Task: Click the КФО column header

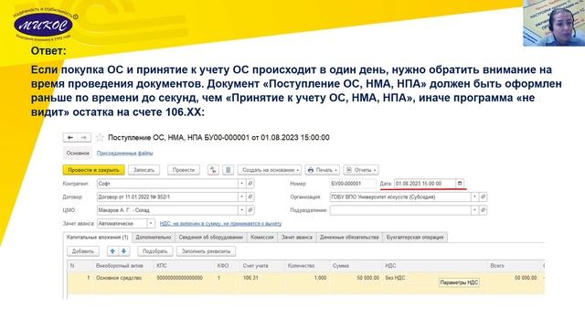Action: (x=223, y=266)
